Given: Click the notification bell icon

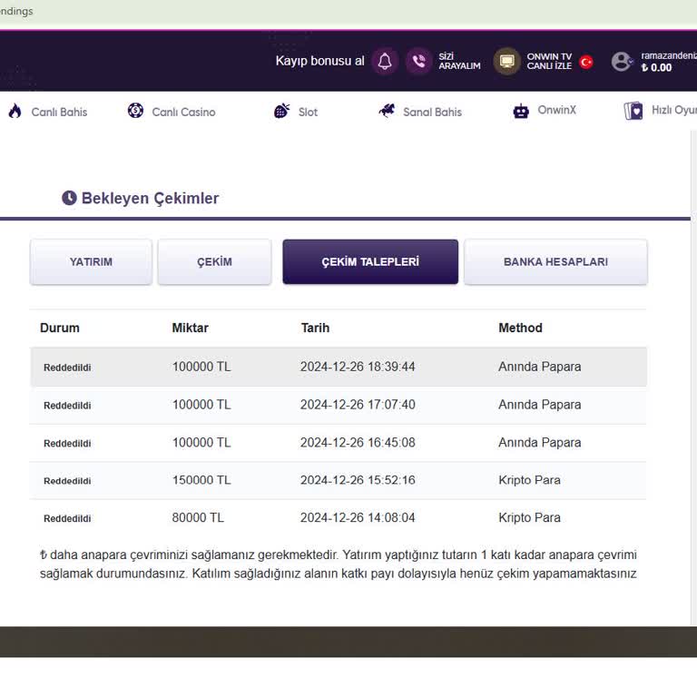Looking at the screenshot, I should pos(385,62).
